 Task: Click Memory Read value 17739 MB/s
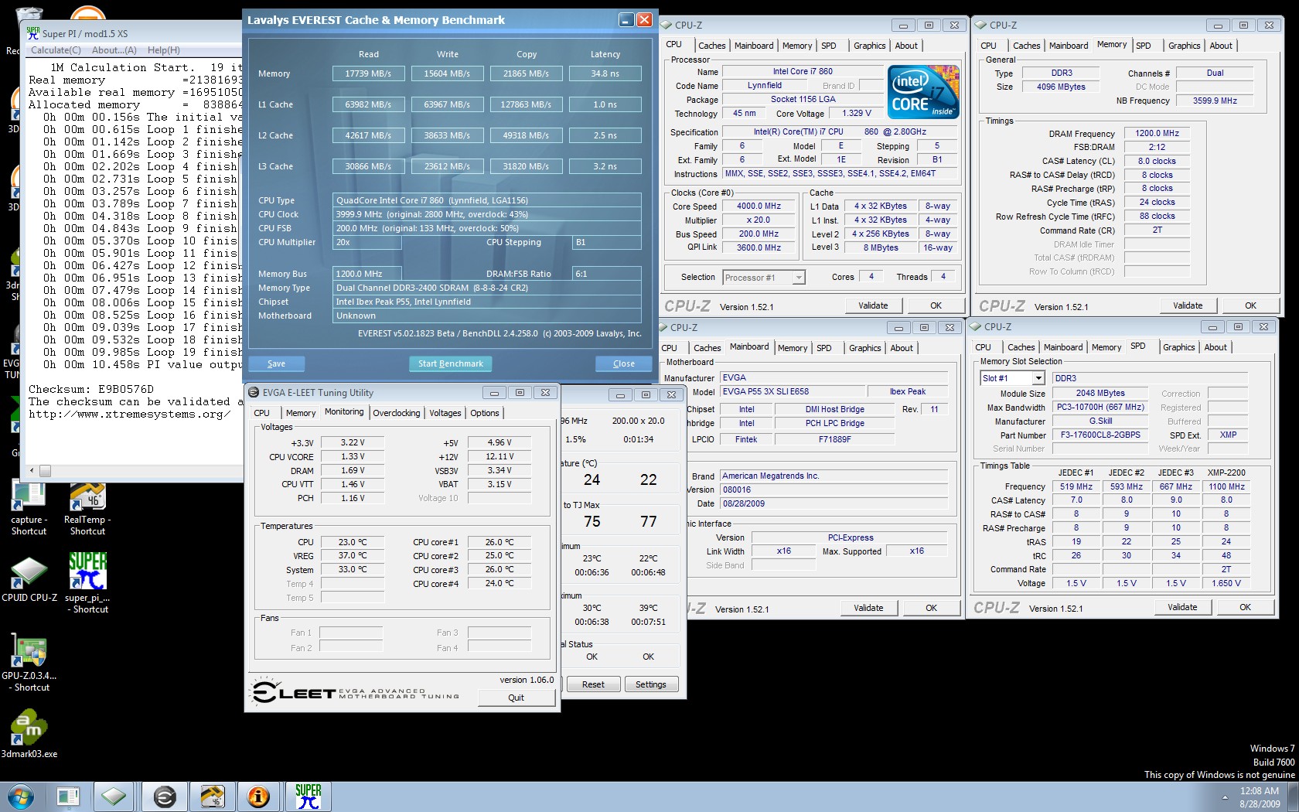(369, 73)
